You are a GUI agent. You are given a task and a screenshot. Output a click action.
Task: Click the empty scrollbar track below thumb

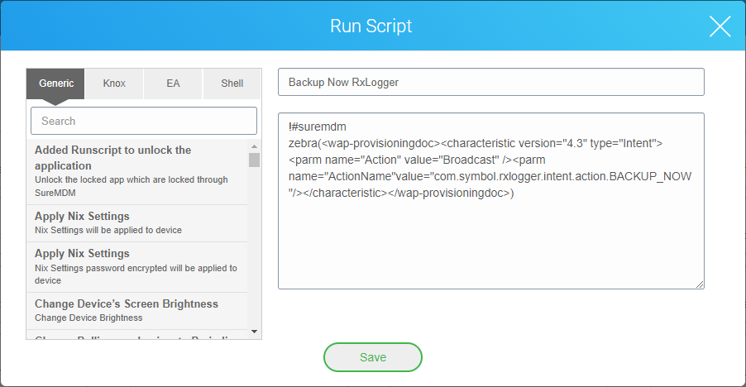[254, 248]
